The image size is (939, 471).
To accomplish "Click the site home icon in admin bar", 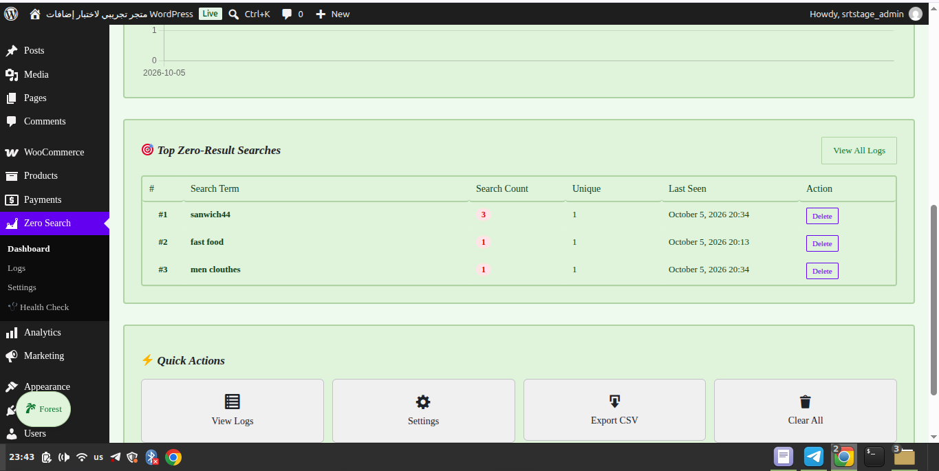I will [x=35, y=14].
